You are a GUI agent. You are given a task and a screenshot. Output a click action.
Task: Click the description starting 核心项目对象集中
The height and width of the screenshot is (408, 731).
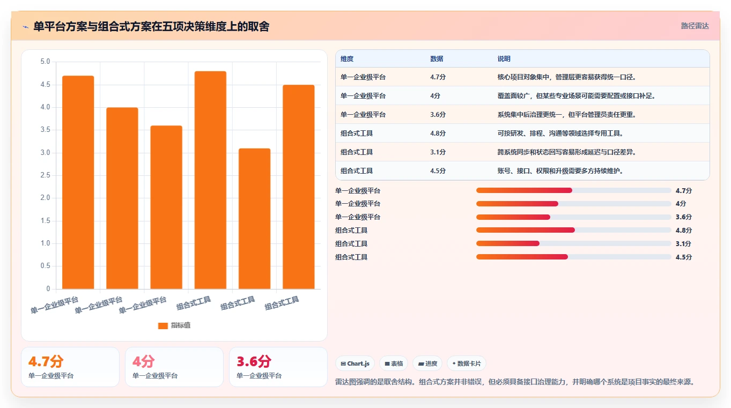[x=568, y=77]
